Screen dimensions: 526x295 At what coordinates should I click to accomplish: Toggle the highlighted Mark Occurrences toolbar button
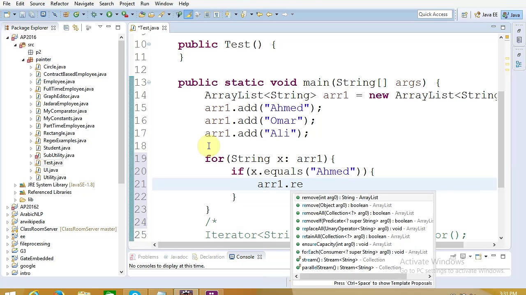(188, 14)
